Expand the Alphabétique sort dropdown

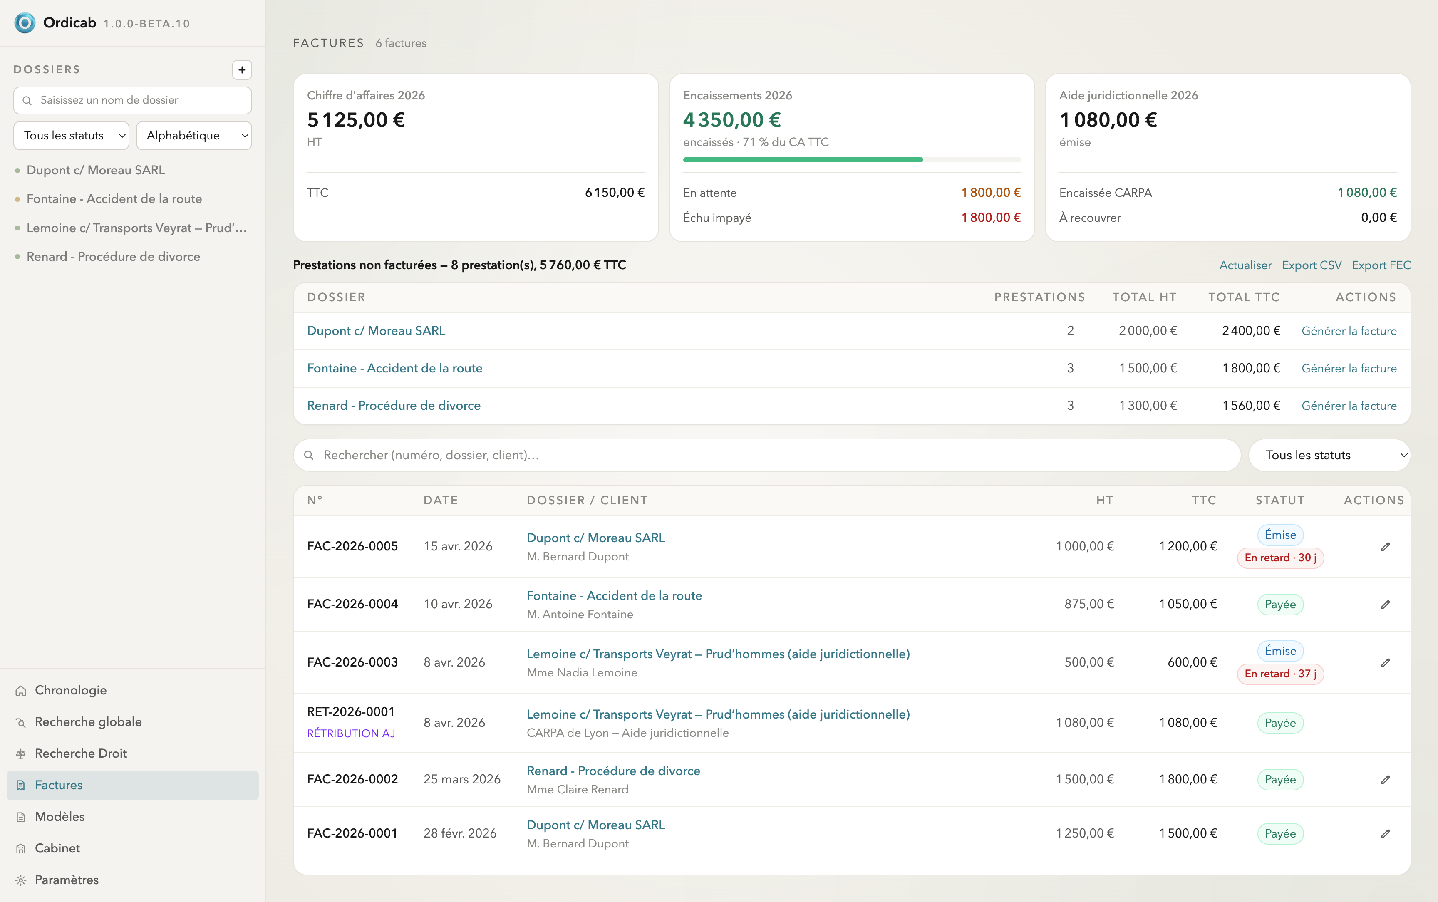pos(194,135)
